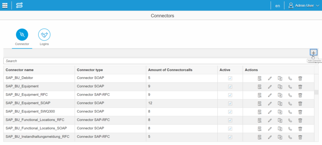This screenshot has height=145, width=322.
Task: Edit the SAP_BU_Instandhaltungsmeldung_RFC connector
Action: [270, 137]
